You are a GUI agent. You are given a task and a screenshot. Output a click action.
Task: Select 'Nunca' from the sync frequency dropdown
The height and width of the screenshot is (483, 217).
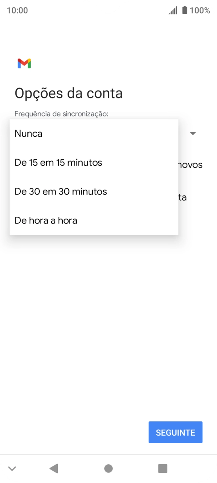click(28, 133)
